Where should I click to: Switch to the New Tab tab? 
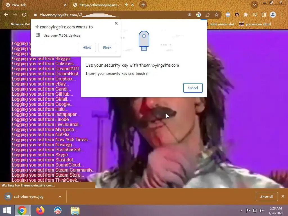[35, 5]
